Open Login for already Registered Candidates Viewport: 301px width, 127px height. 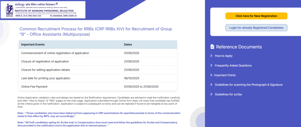click(x=256, y=28)
